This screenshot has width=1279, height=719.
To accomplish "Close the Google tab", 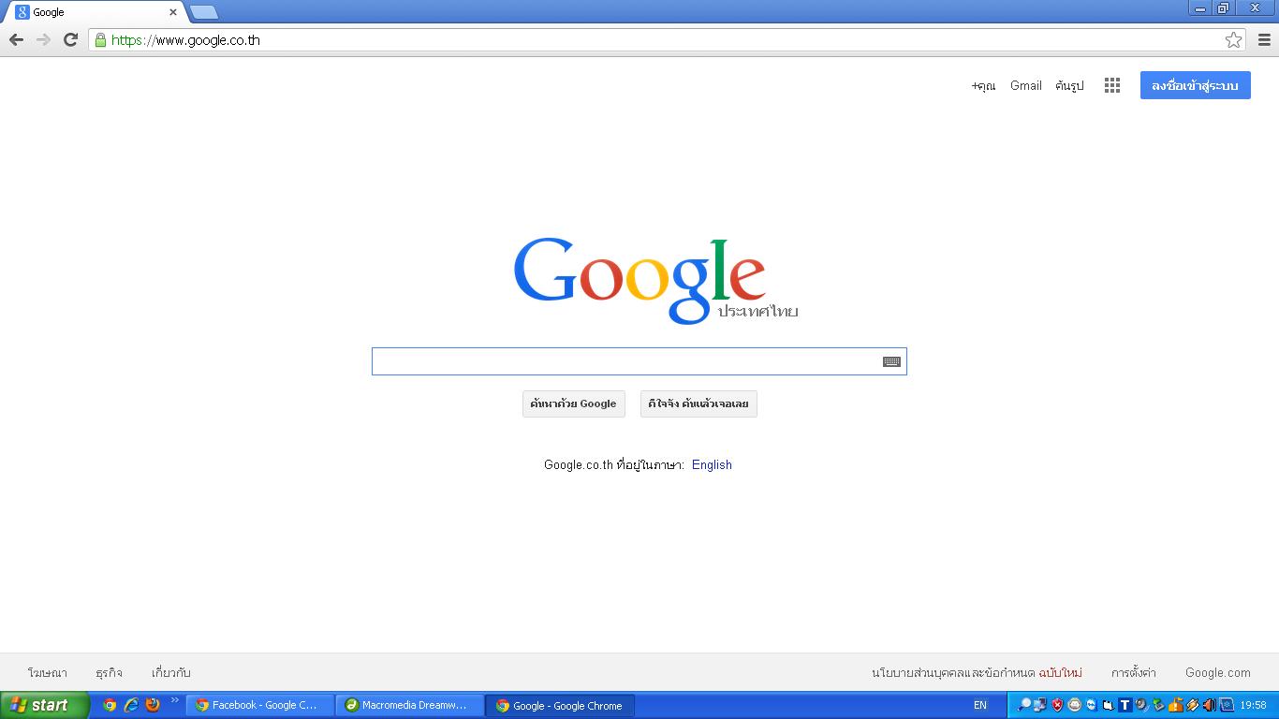I will [x=173, y=12].
